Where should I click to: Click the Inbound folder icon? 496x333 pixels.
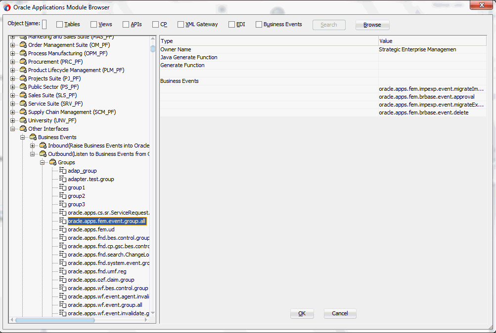(x=43, y=146)
